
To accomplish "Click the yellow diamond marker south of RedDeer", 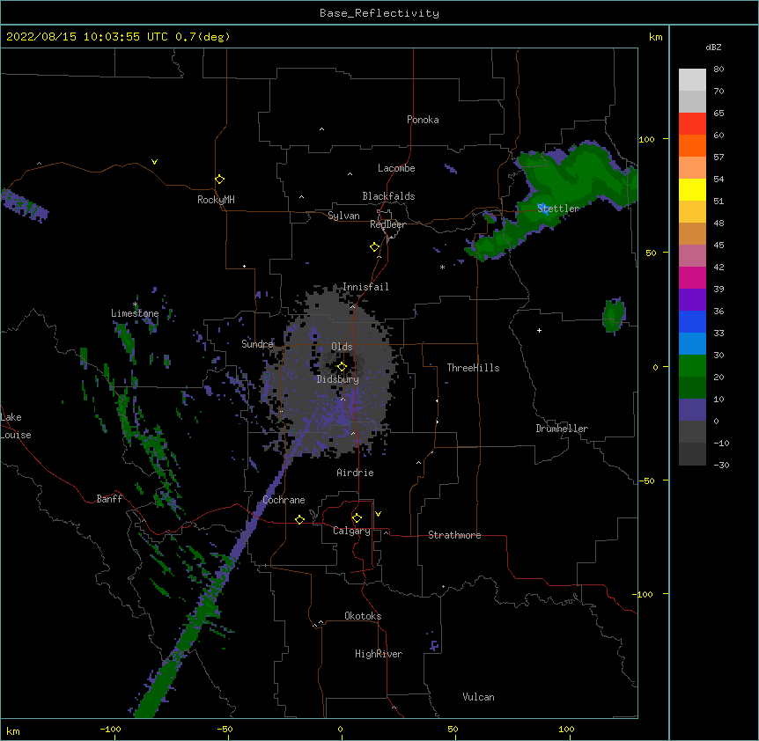I will [375, 247].
